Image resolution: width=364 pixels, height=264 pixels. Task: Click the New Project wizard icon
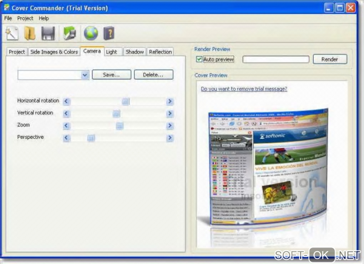point(12,34)
